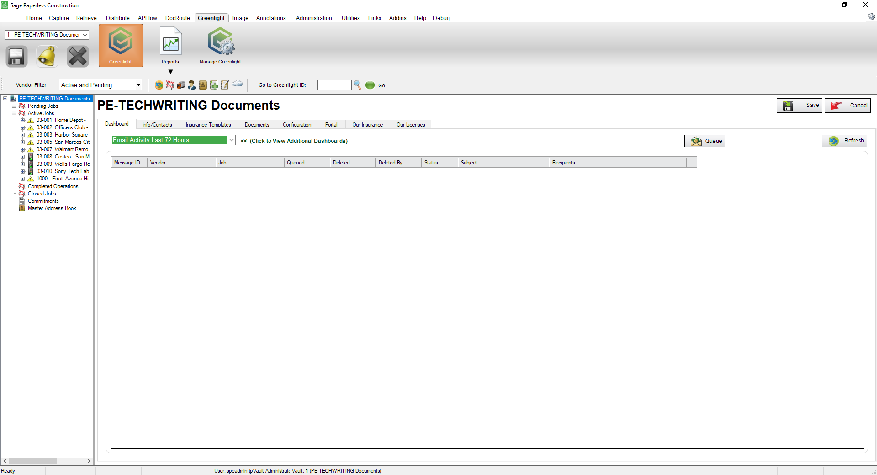
Task: Expand the Reports dropdown arrow
Action: pos(170,72)
